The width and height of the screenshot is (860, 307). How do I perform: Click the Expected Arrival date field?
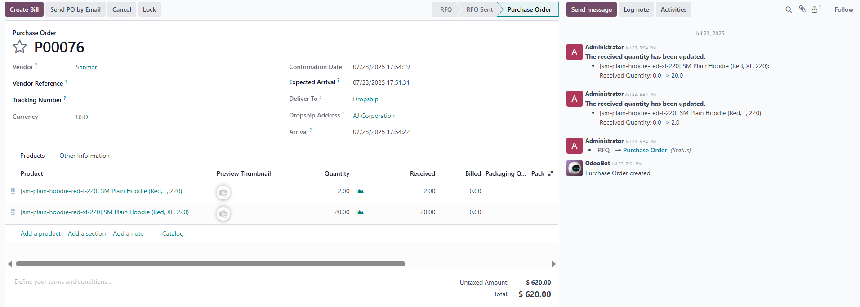point(381,82)
